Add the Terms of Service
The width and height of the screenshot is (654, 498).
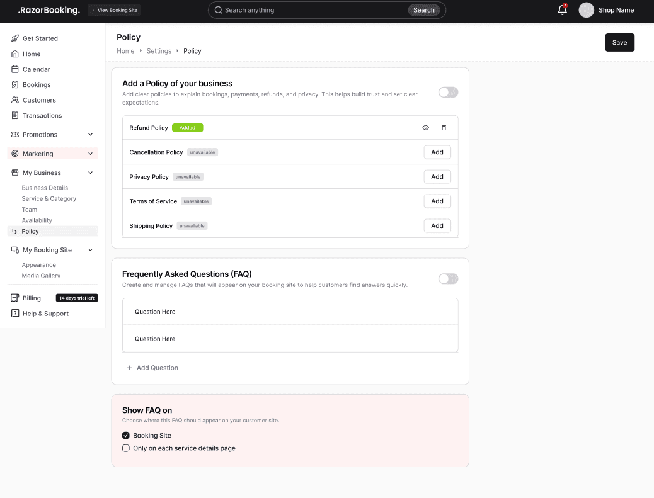tap(437, 201)
